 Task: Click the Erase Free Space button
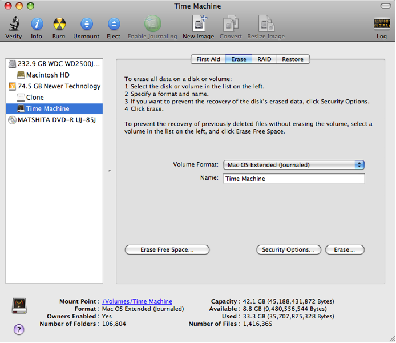pyautogui.click(x=167, y=250)
